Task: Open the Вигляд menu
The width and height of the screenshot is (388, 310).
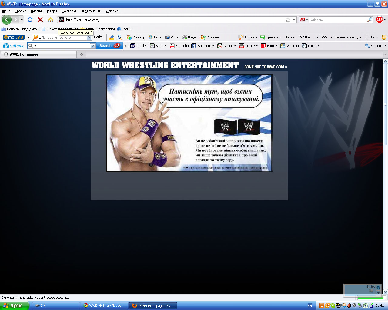Action: click(x=36, y=11)
